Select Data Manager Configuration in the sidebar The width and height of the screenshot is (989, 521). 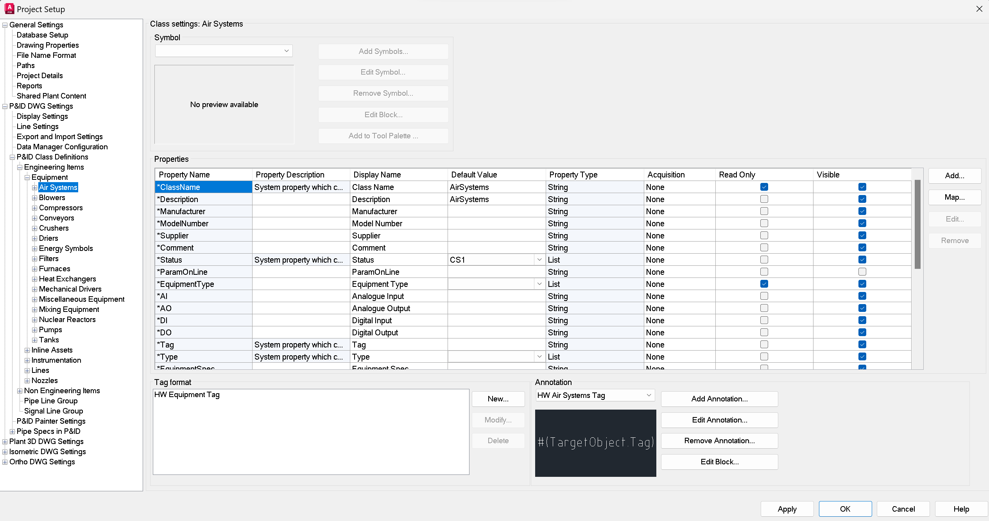tap(62, 147)
